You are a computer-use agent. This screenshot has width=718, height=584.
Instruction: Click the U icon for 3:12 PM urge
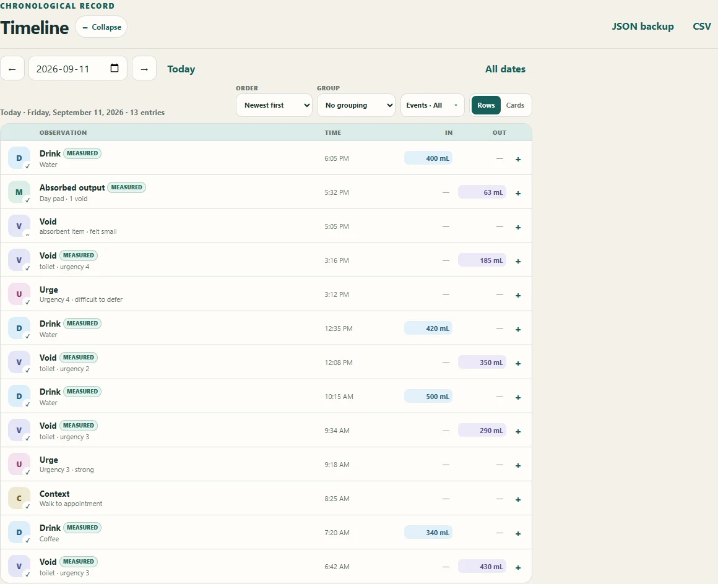[x=19, y=294]
